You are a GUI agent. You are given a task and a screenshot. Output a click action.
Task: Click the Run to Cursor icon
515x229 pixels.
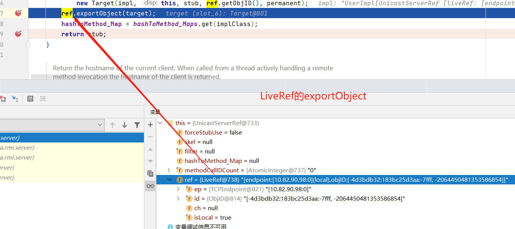(15, 99)
